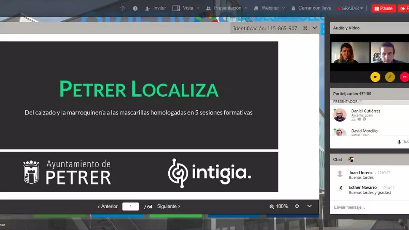
Task: Click Daniel Gutiérrez's avatar
Action: point(340,115)
